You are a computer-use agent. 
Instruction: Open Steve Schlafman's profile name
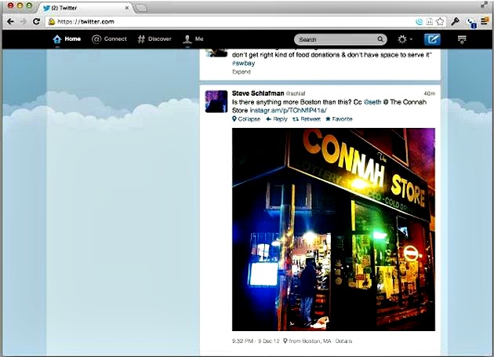pyautogui.click(x=258, y=93)
